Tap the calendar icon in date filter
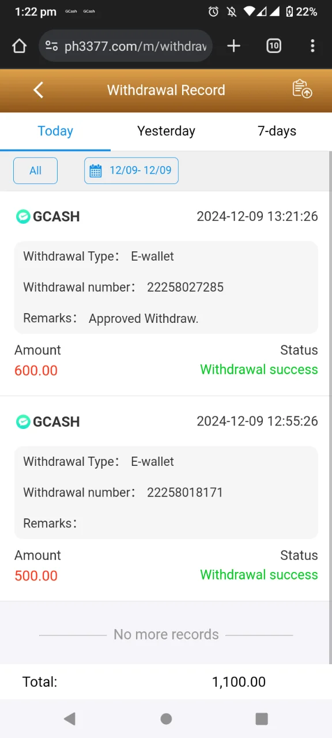This screenshot has height=738, width=332. (96, 171)
